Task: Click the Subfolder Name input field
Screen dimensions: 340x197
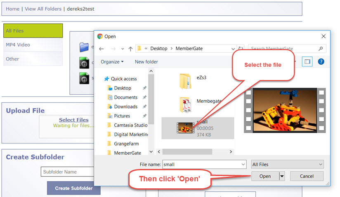Action: pos(67,172)
